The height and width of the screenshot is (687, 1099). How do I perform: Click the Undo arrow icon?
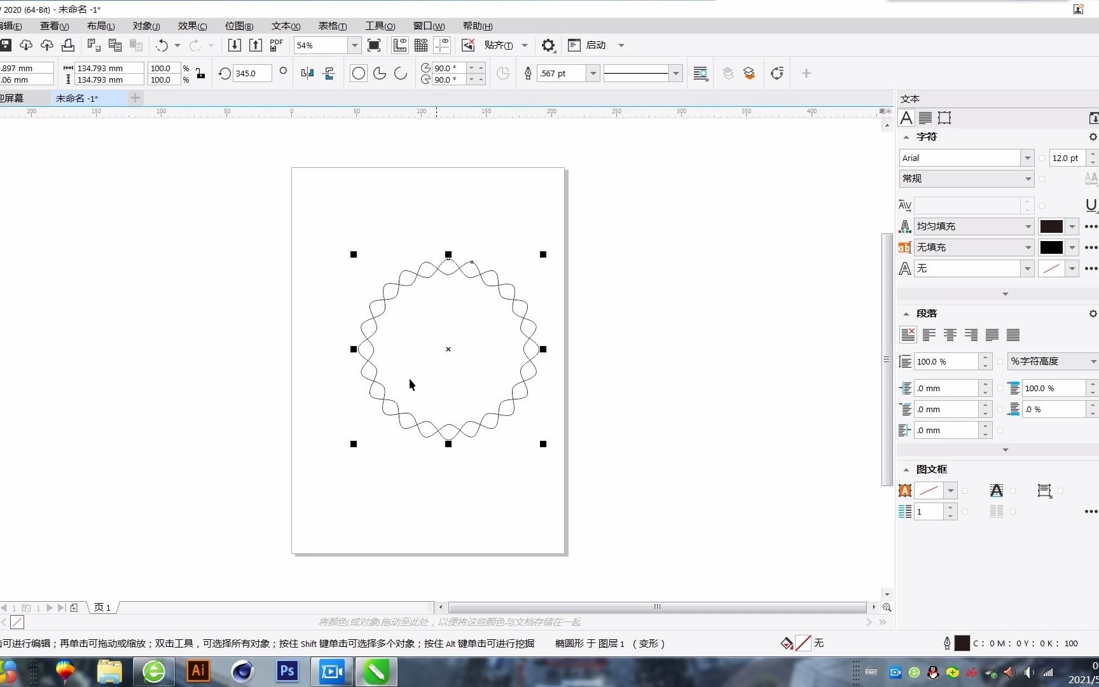162,45
